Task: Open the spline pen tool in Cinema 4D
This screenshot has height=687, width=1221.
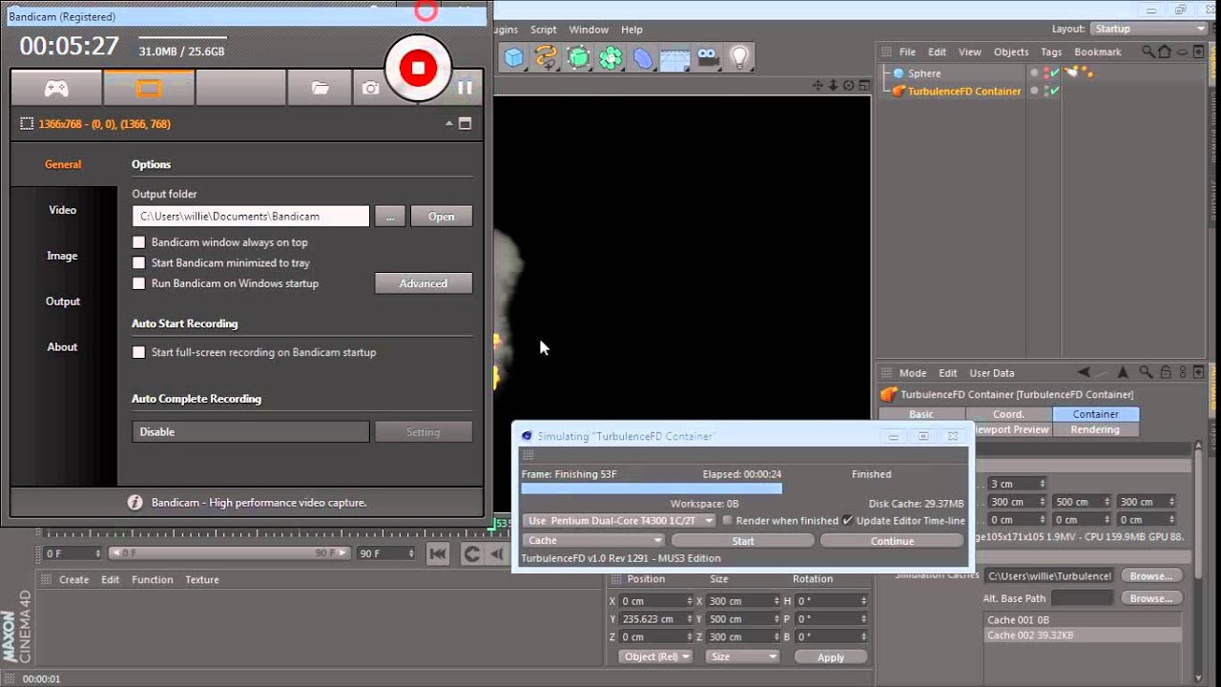Action: [546, 58]
